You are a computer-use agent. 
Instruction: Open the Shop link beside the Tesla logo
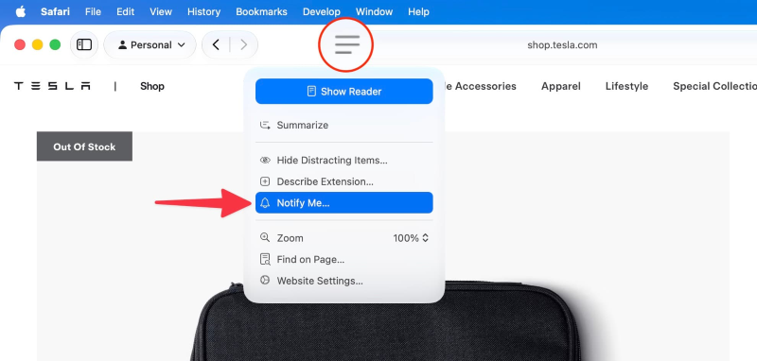pyautogui.click(x=152, y=86)
